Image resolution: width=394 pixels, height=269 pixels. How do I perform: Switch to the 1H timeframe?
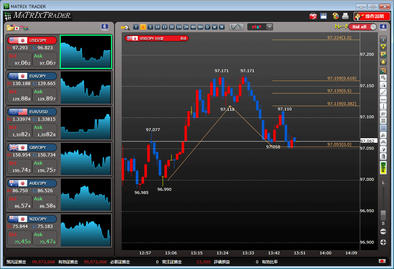pyautogui.click(x=179, y=27)
